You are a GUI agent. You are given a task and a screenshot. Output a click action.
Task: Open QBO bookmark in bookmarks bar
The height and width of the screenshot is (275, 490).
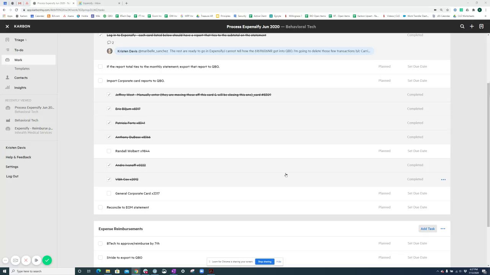click(108, 16)
